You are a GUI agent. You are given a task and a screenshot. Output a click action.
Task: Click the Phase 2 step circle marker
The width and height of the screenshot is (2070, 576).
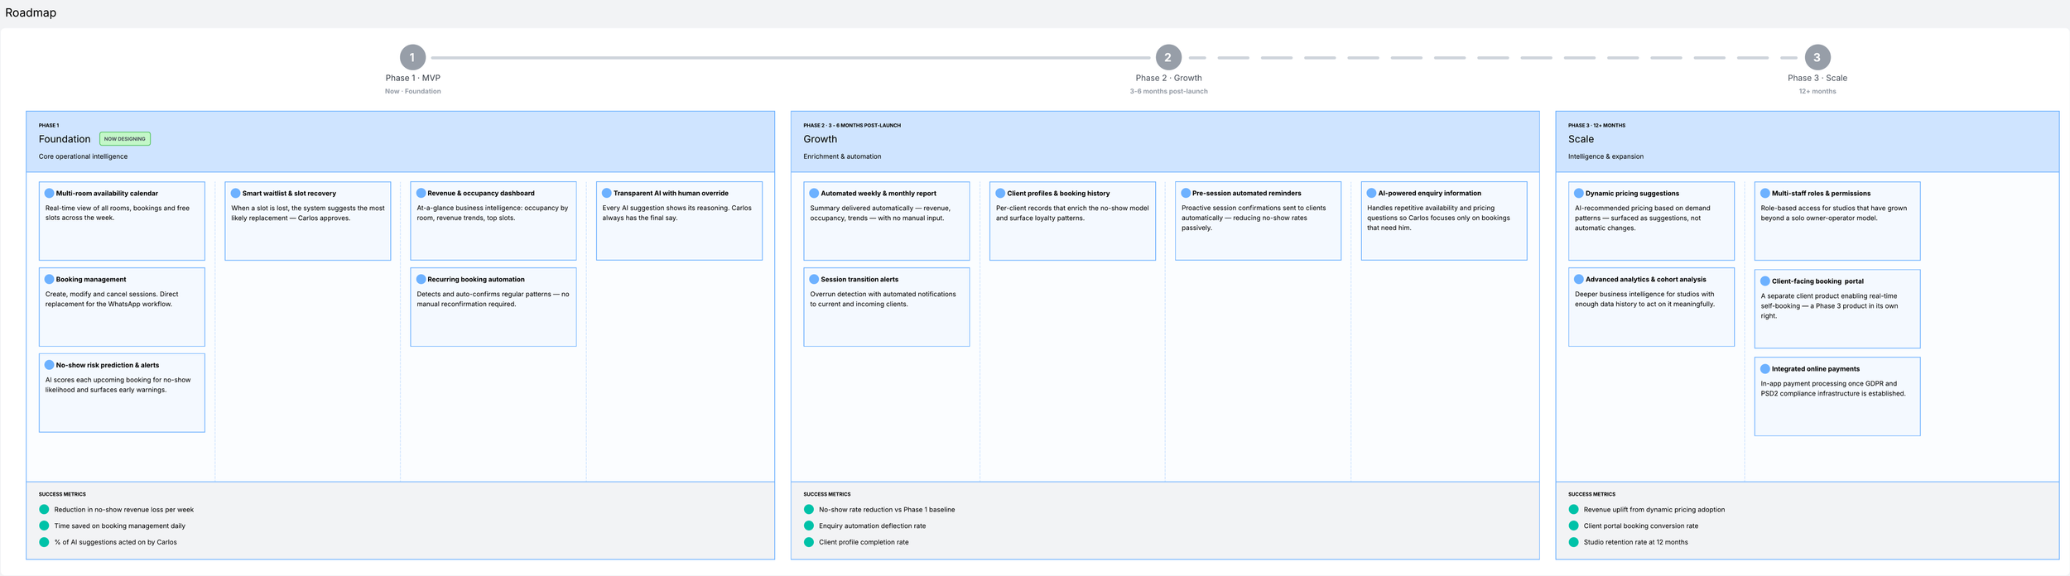tap(1168, 57)
